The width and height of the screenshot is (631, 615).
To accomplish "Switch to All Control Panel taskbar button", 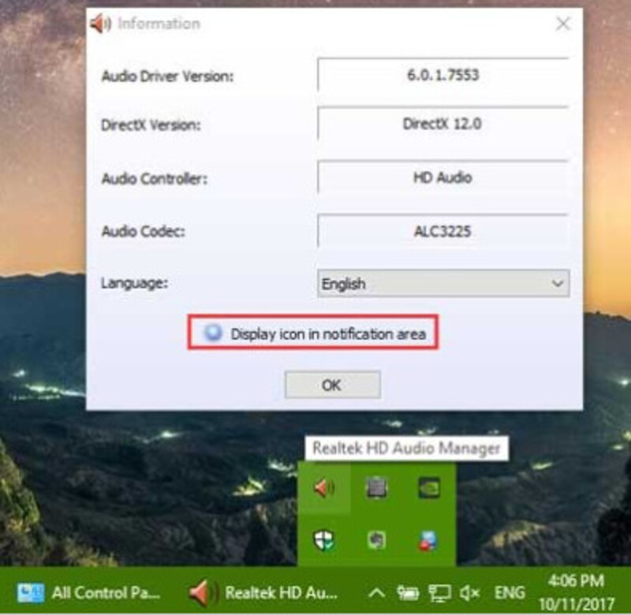I will [89, 592].
